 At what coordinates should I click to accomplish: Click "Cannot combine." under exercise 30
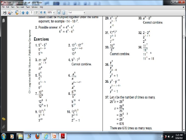tap(153, 23)
